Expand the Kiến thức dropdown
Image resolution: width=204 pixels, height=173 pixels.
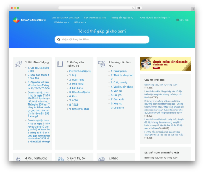coord(80,22)
